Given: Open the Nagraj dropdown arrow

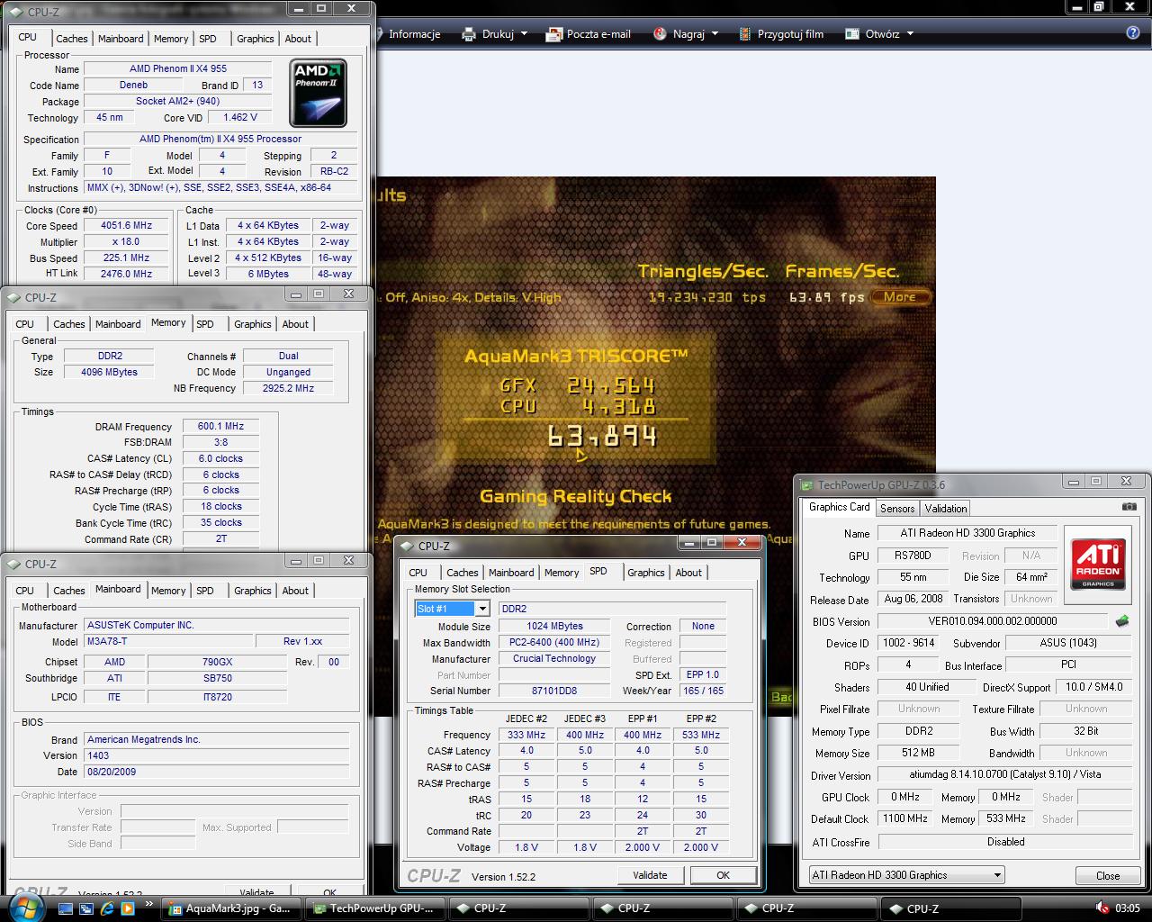Looking at the screenshot, I should (715, 34).
